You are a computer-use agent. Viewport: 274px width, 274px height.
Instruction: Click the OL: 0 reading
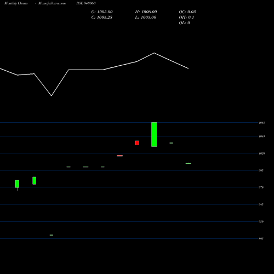(185, 23)
